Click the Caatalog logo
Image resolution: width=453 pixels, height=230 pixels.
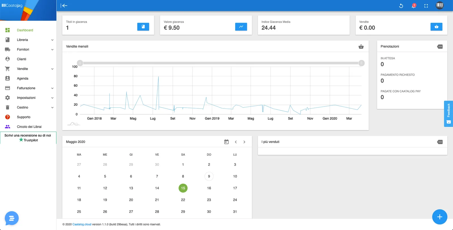[12, 5]
